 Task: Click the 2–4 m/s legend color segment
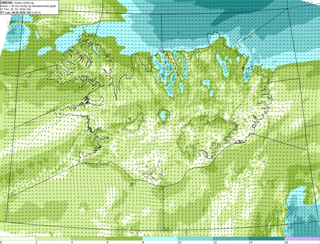point(53,239)
